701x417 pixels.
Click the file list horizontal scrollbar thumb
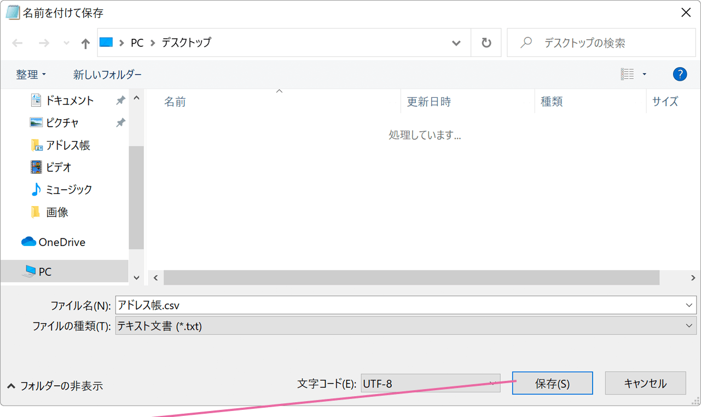point(412,278)
